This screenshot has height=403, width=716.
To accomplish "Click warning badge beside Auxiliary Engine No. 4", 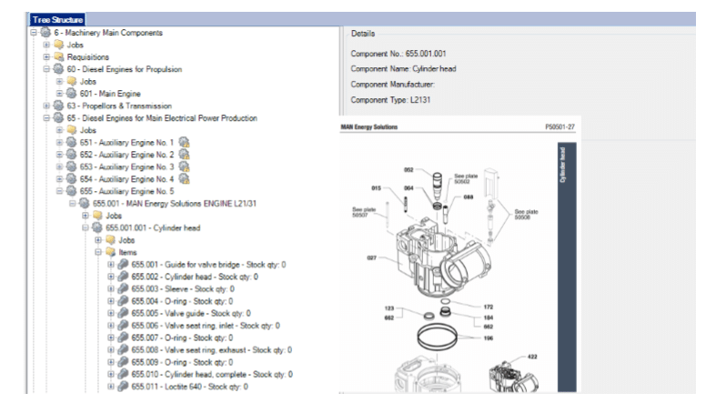I will [184, 179].
